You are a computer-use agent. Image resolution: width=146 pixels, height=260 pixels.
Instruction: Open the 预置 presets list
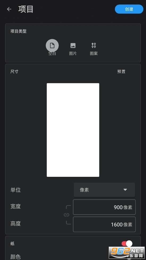click(x=121, y=71)
